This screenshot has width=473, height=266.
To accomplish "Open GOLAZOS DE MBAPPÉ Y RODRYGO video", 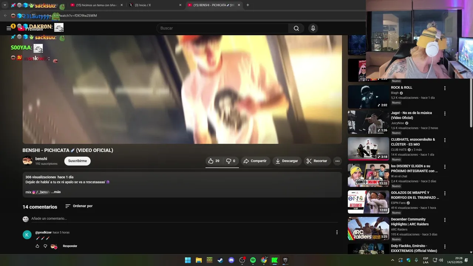I will 368,202.
